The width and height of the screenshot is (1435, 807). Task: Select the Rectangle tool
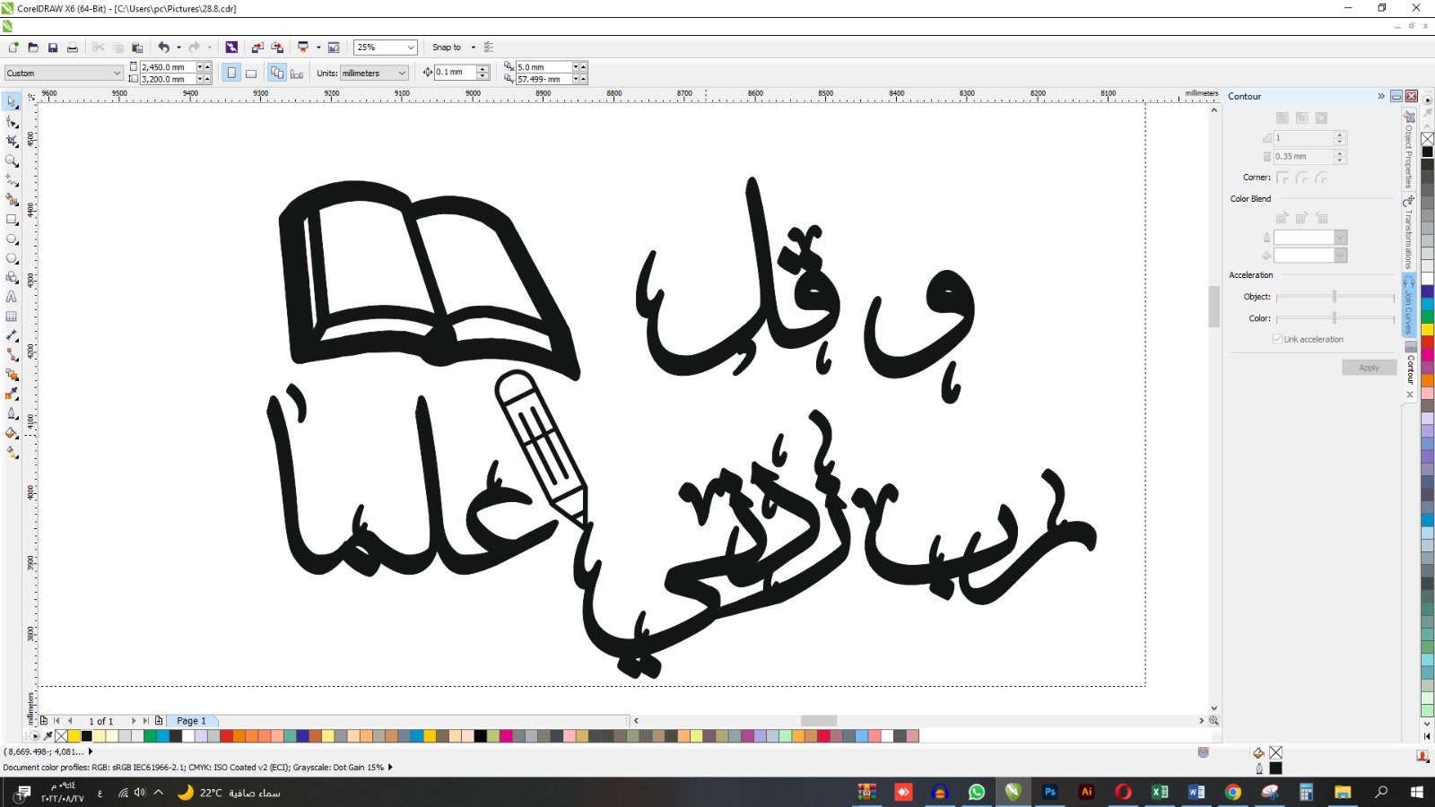12,220
